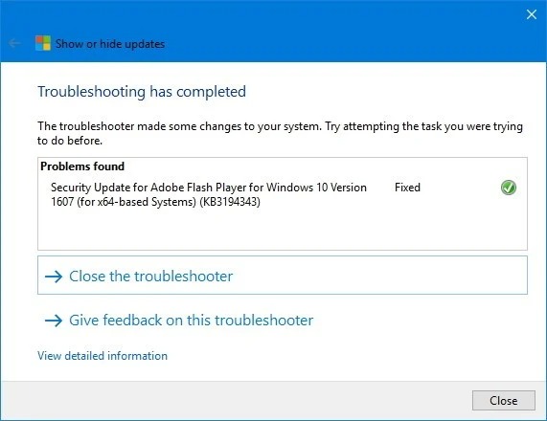Open View detailed information link
The height and width of the screenshot is (421, 547).
pyautogui.click(x=103, y=356)
